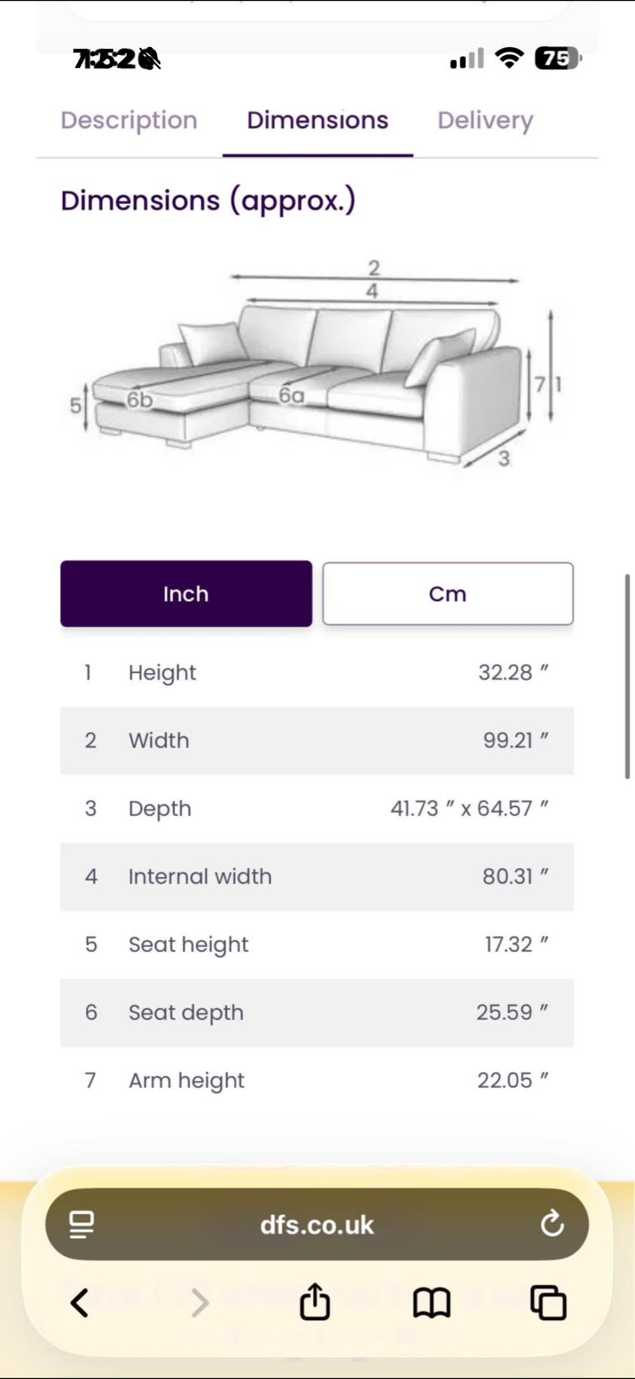Tap the dfs.co.uk address bar
635x1379 pixels.
(317, 1224)
